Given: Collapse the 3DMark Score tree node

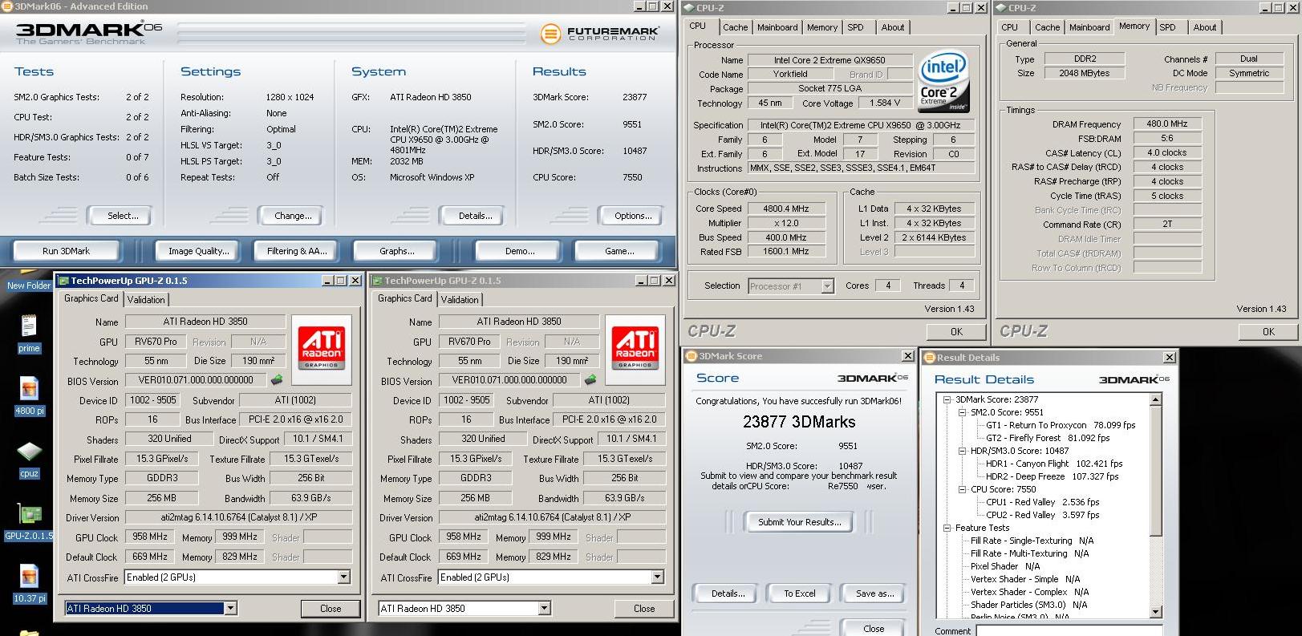Looking at the screenshot, I should 947,399.
